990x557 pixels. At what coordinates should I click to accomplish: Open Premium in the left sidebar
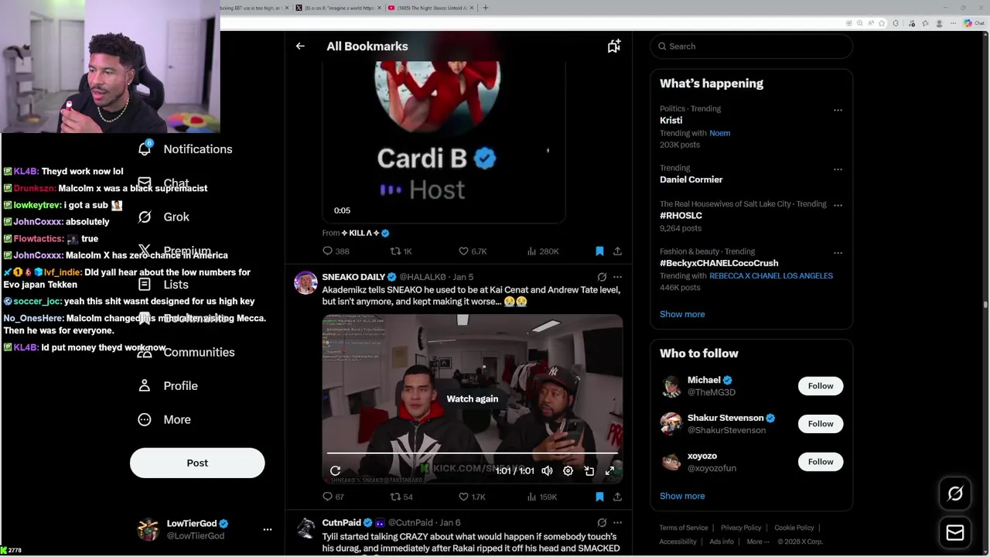(x=174, y=251)
